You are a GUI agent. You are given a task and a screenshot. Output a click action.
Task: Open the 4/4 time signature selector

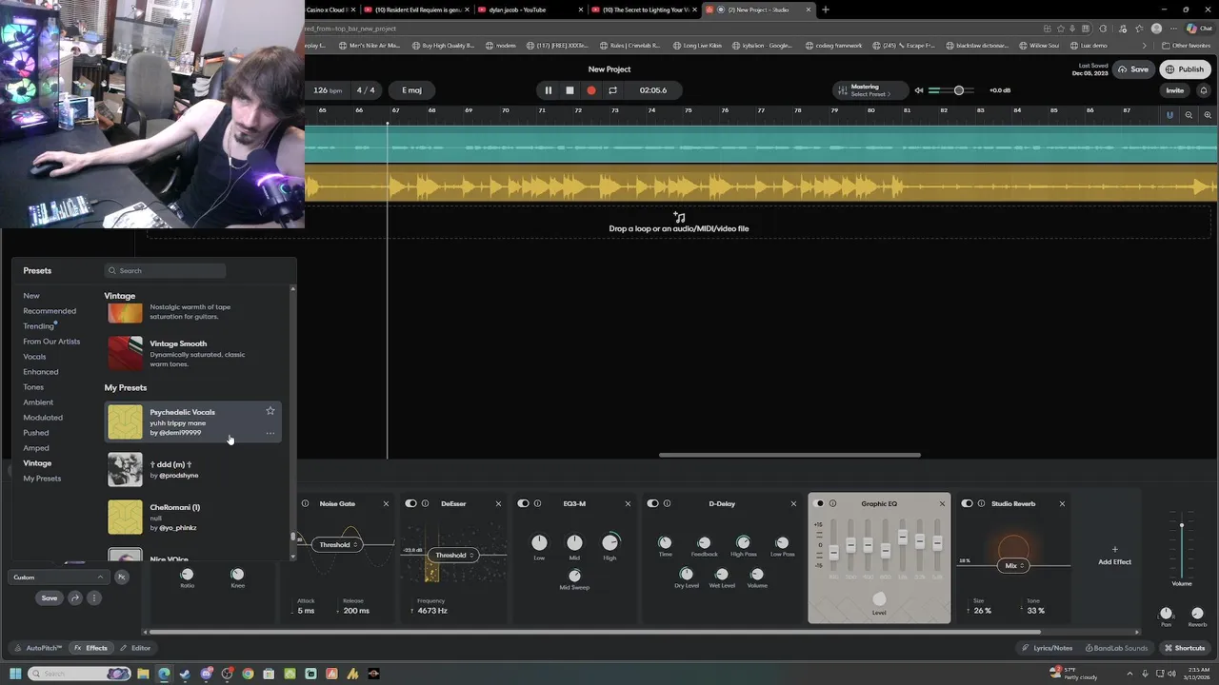366,90
